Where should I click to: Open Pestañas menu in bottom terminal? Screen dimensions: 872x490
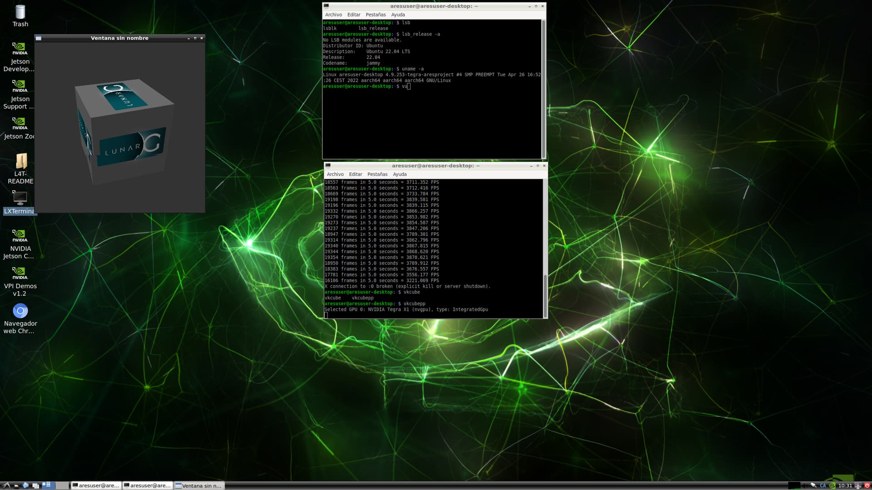click(x=377, y=174)
